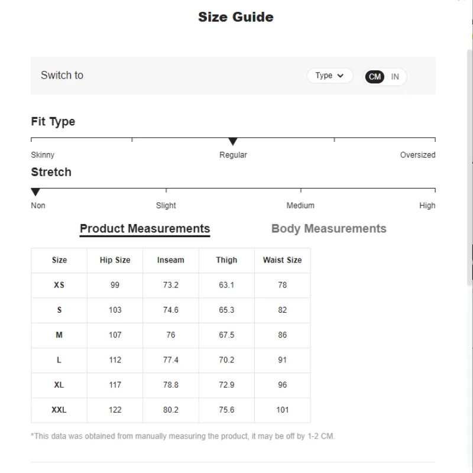This screenshot has height=473, width=473.
Task: Open the Type dropdown
Action: pos(329,76)
